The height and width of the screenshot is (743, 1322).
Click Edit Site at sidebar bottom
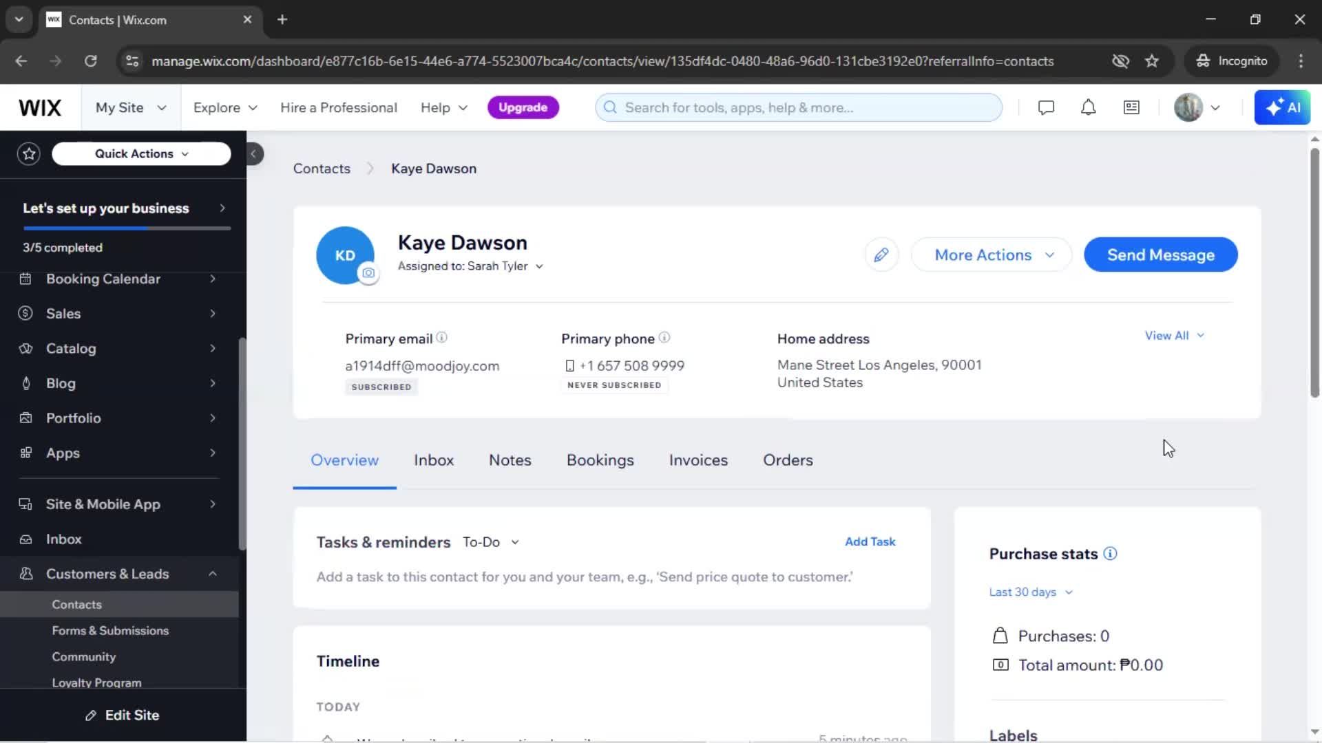tap(123, 715)
